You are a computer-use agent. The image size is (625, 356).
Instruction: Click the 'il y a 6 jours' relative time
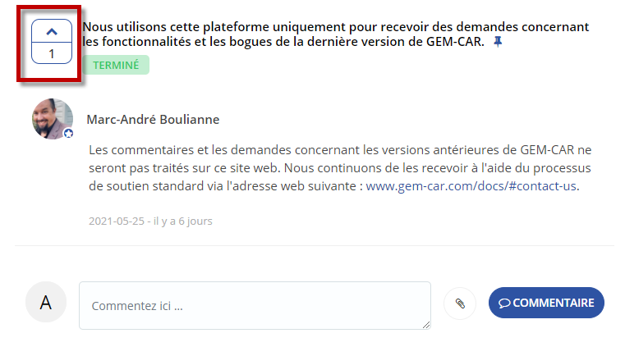[183, 221]
